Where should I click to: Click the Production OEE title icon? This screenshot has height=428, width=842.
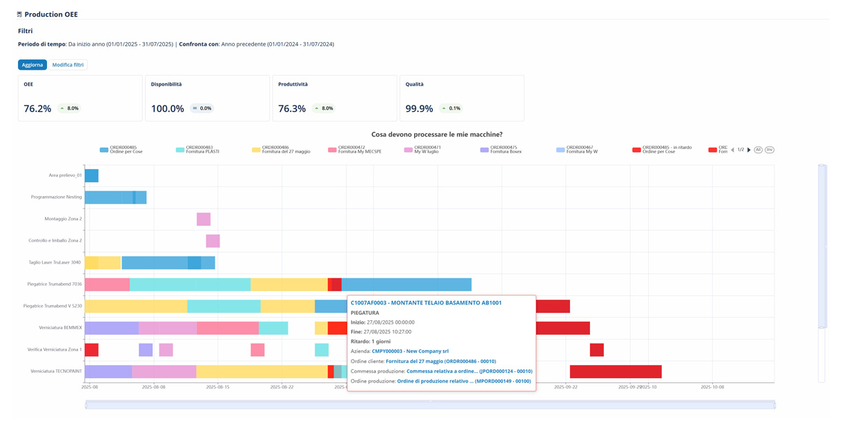coord(19,14)
